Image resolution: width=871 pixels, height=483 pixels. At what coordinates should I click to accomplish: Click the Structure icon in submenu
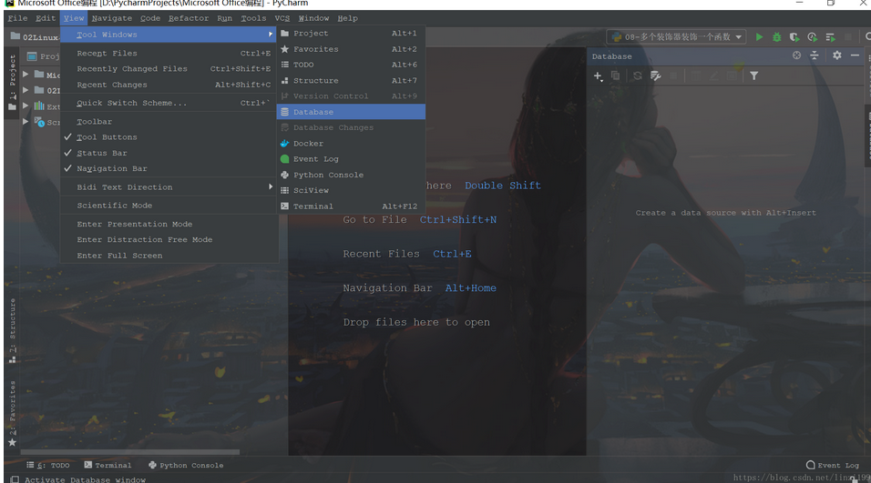pyautogui.click(x=285, y=80)
